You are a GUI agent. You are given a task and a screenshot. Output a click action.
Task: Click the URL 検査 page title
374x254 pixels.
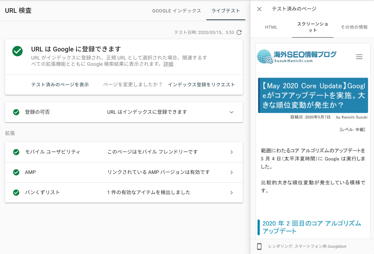coord(18,11)
